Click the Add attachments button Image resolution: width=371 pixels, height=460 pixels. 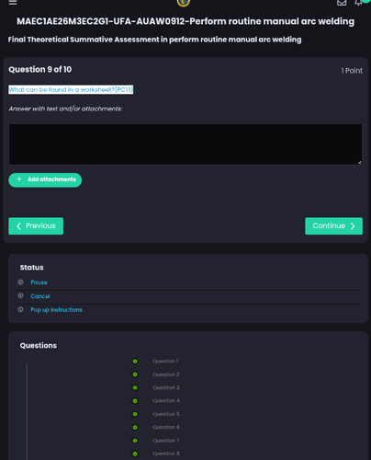pyautogui.click(x=45, y=180)
